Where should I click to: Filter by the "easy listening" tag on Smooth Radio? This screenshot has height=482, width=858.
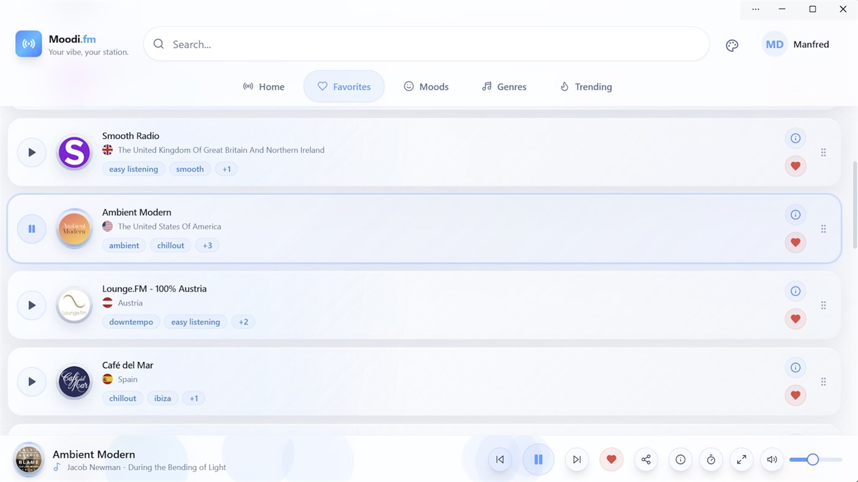tap(134, 169)
